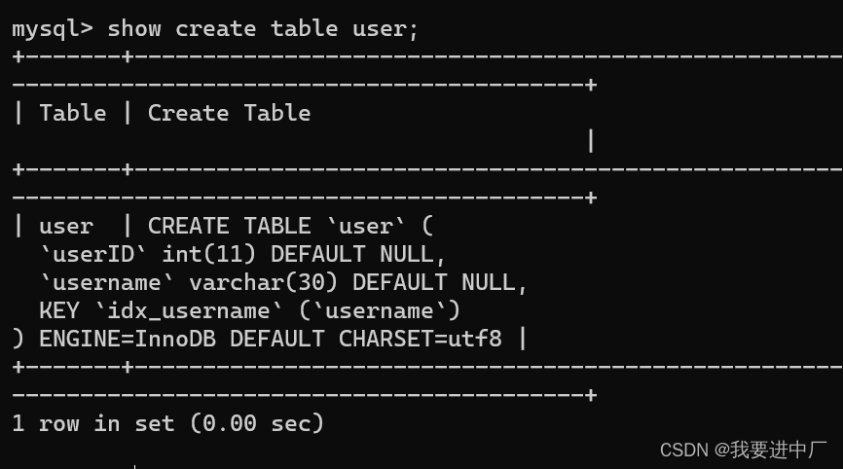This screenshot has height=469, width=843.
Task: Click the "CREATE TABLE" statement keywords
Action: [x=229, y=227]
